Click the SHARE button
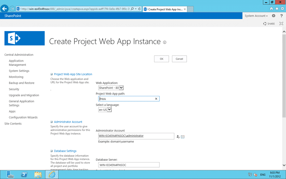Image resolution: width=286 pixels, height=179 pixels. coord(269,24)
